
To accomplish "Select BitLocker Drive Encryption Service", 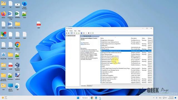I will pyautogui.click(x=126, y=56).
